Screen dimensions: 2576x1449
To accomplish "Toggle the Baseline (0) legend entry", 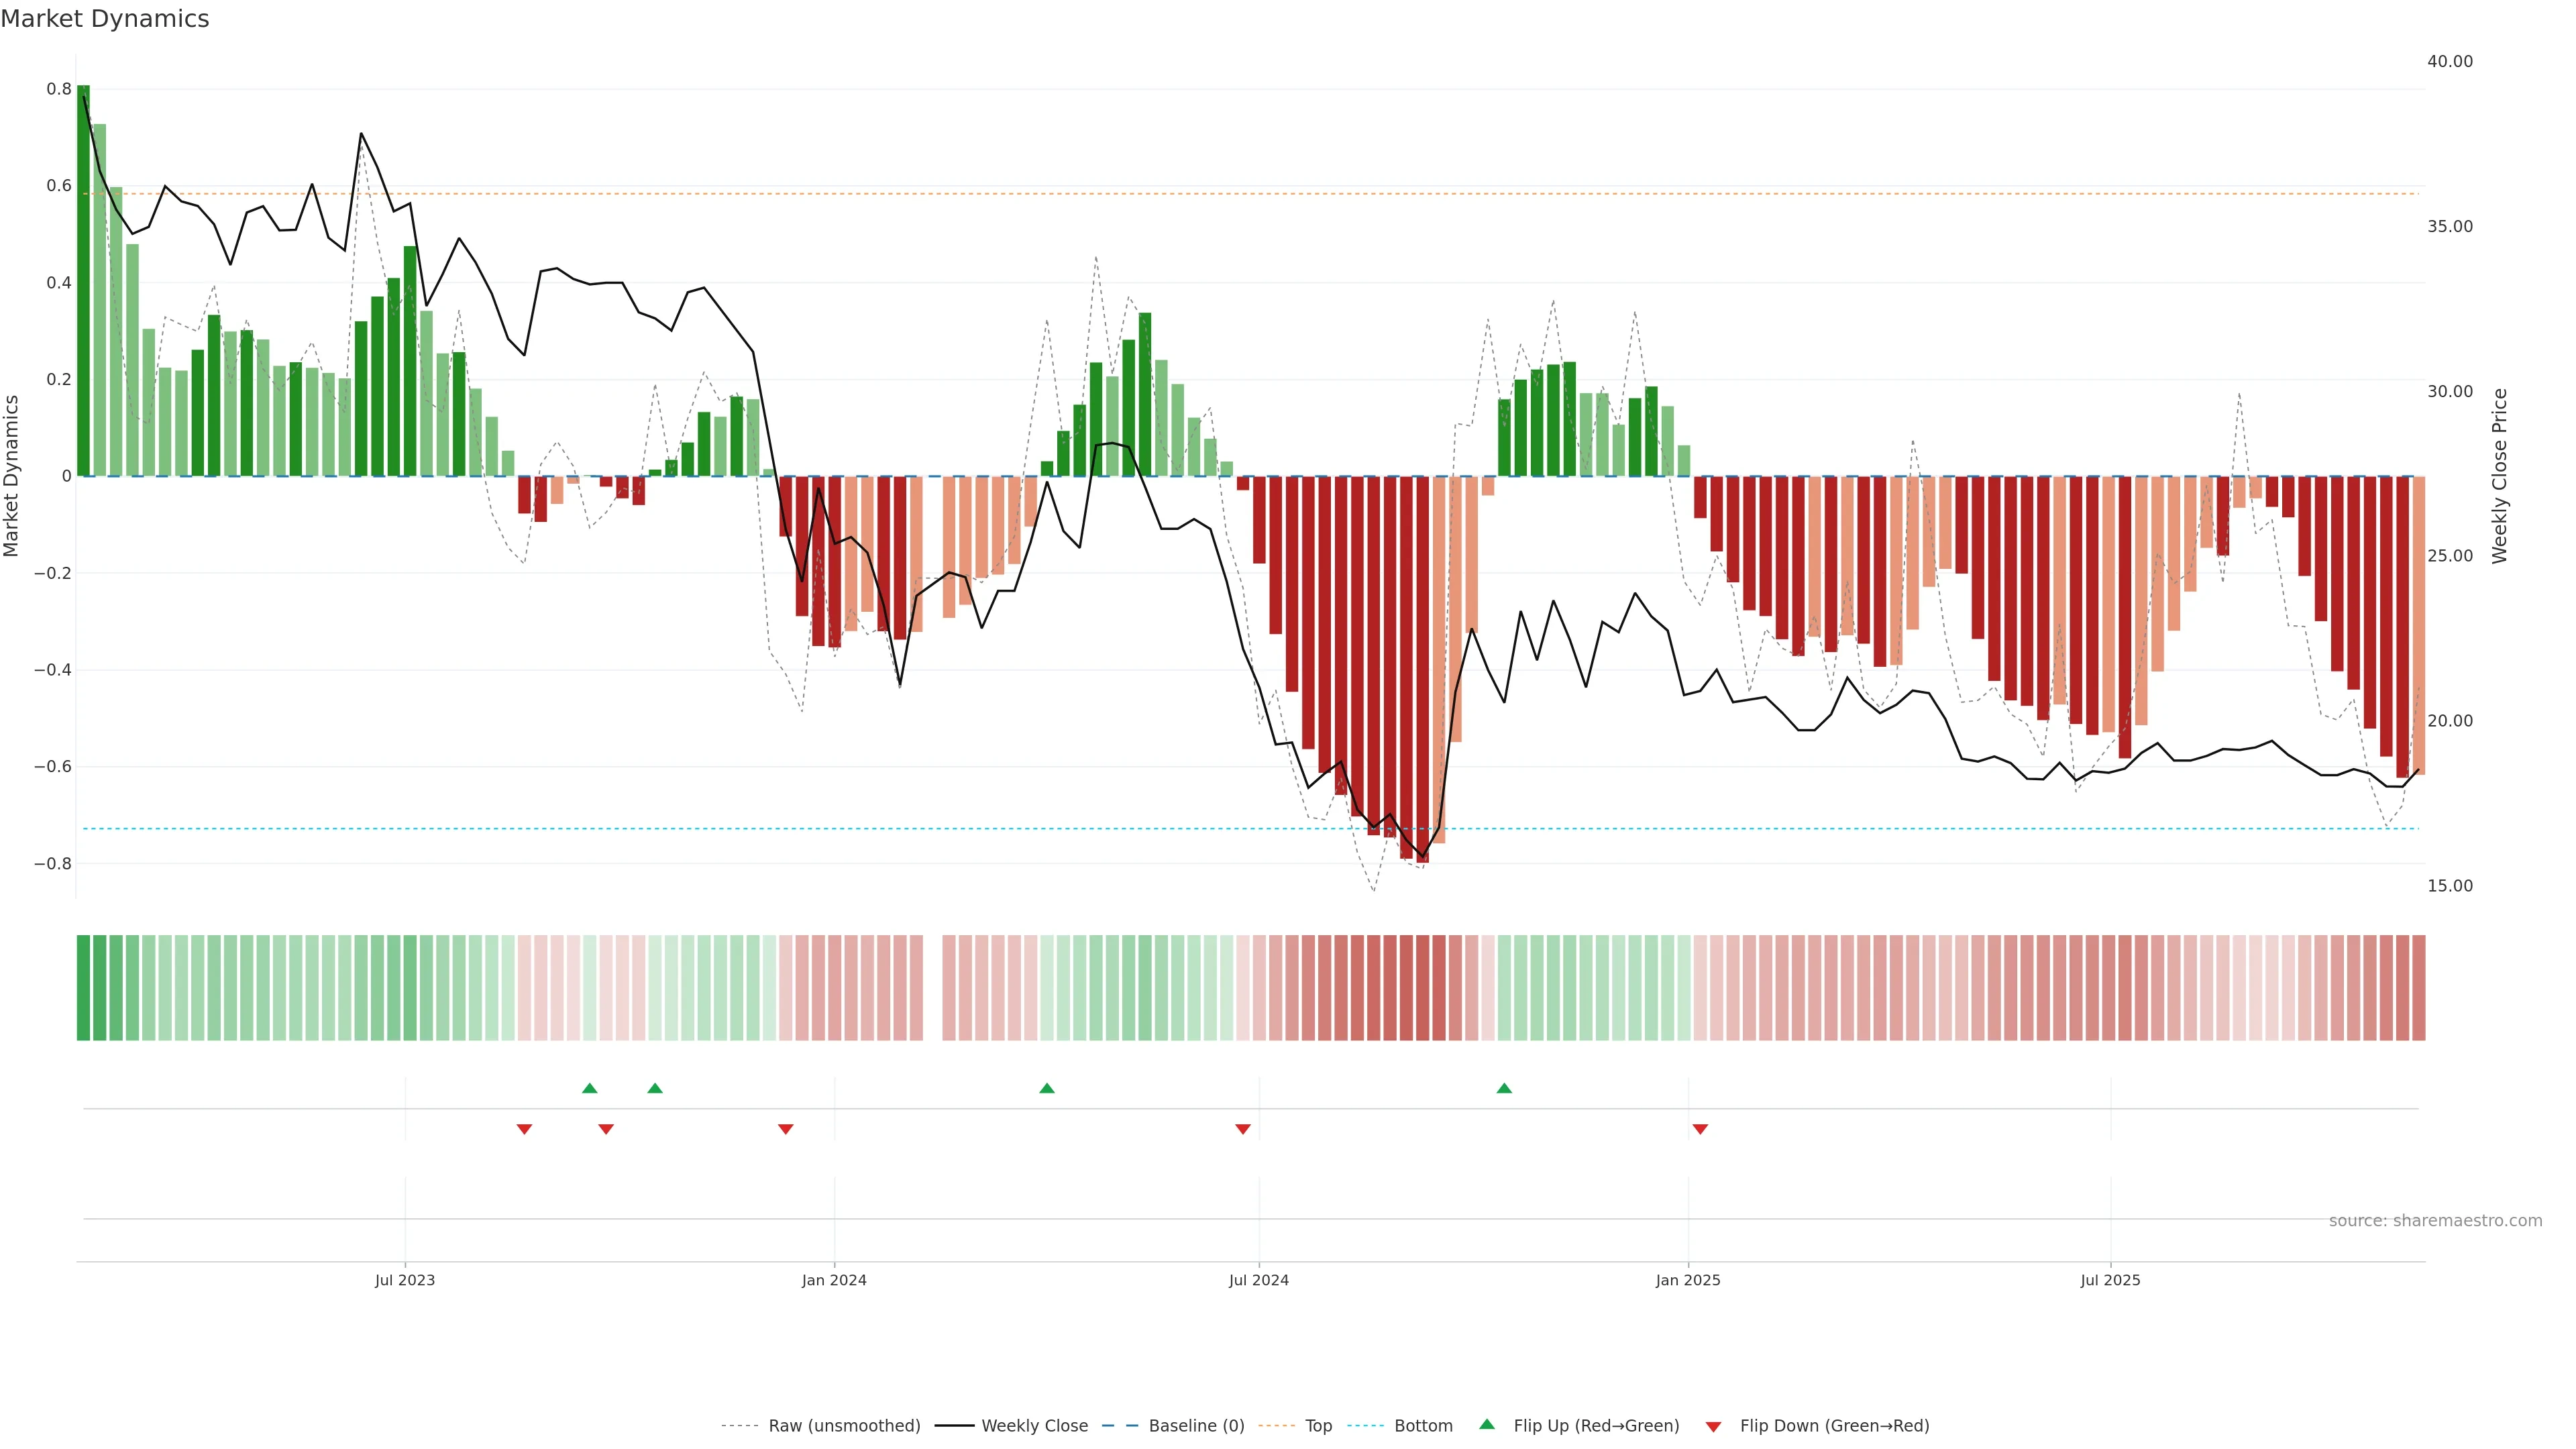I will [1196, 1426].
